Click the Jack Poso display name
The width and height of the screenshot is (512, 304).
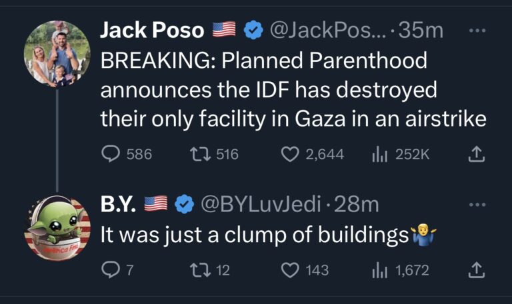pyautogui.click(x=153, y=30)
